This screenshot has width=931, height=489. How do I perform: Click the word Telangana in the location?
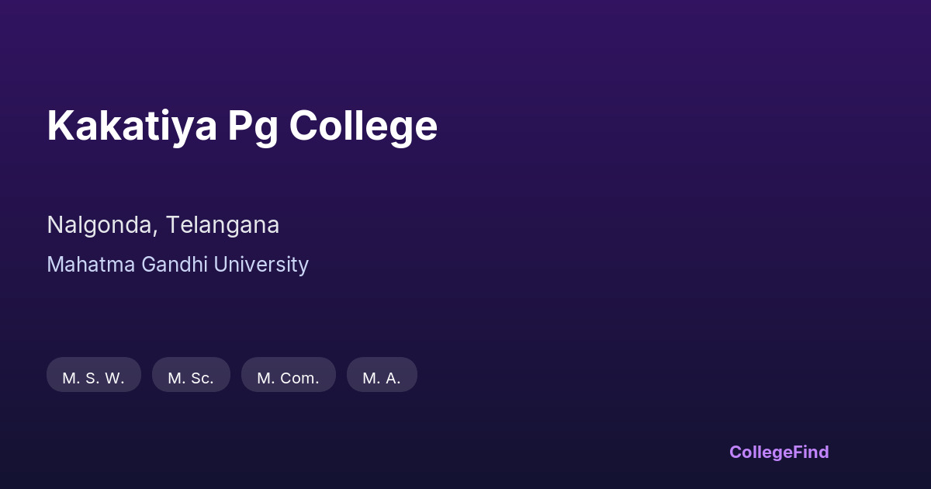(223, 225)
